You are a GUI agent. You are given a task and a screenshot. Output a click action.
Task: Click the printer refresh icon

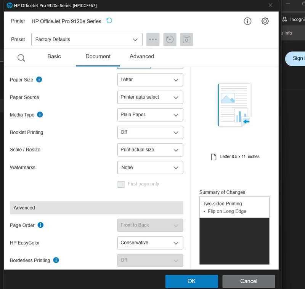click(109, 21)
